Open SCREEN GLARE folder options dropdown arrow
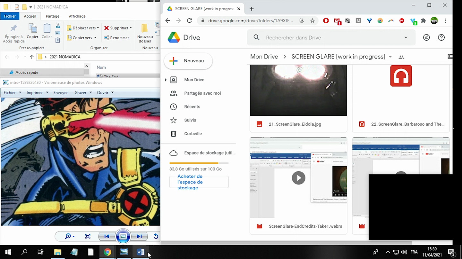This screenshot has height=259, width=462. pyautogui.click(x=390, y=57)
